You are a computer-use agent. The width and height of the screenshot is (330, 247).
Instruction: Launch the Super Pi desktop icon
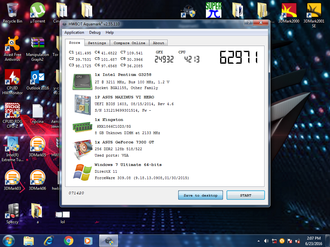click(x=213, y=10)
